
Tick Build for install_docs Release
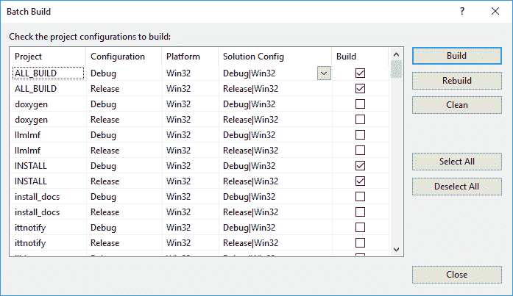pyautogui.click(x=360, y=212)
